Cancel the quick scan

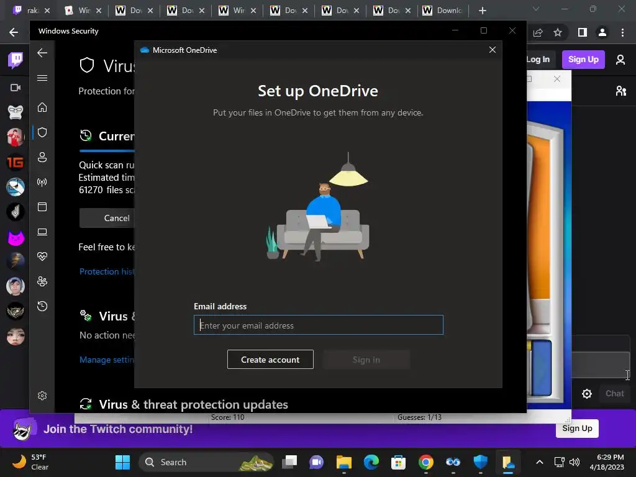107,218
